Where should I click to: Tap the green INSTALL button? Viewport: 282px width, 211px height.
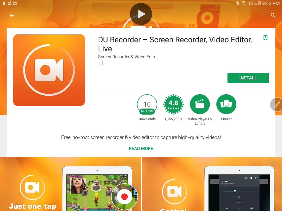[248, 78]
